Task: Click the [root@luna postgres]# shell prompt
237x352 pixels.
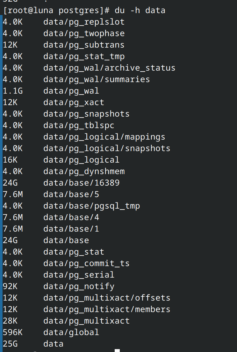Action: point(56,10)
